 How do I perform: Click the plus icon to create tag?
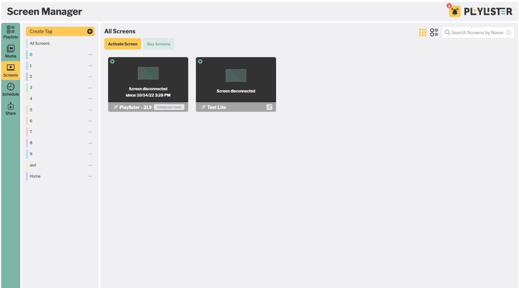(x=90, y=31)
